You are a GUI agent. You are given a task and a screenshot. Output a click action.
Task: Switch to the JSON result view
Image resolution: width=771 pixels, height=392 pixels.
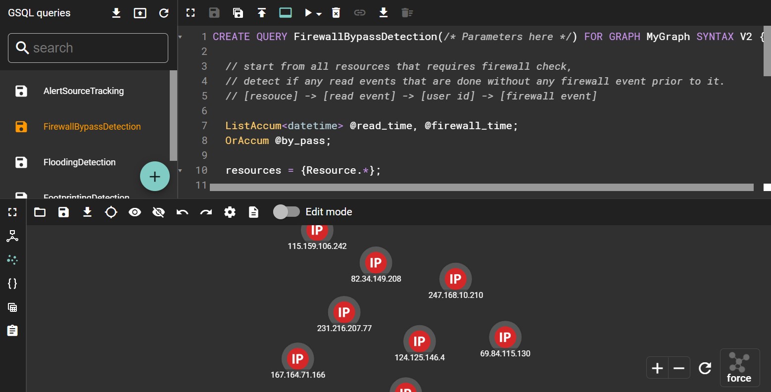(12, 284)
